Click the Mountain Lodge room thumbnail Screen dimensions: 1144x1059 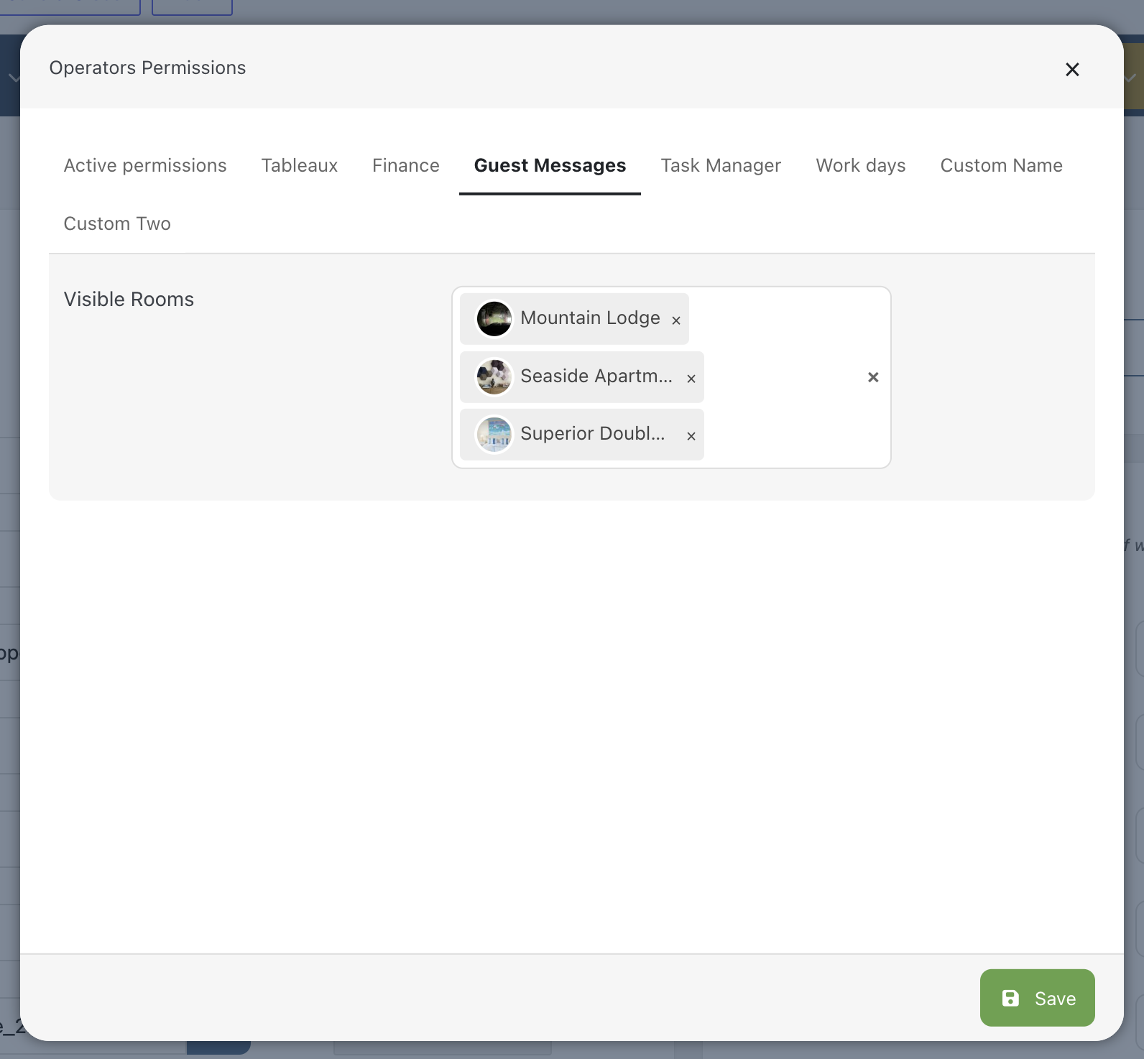(494, 318)
